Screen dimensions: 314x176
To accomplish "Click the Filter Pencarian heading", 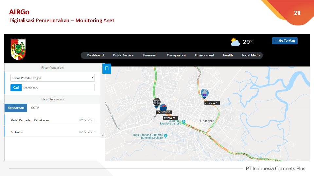I will coord(52,68).
